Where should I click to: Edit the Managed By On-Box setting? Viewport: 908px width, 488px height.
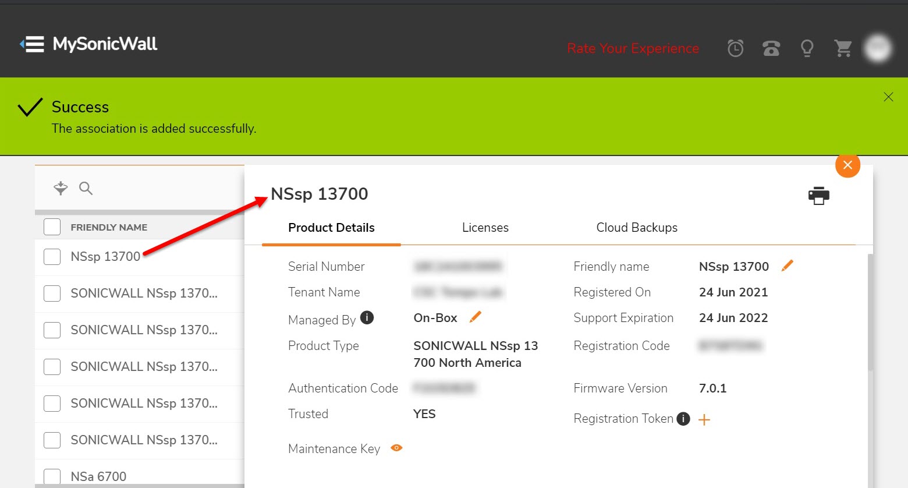pyautogui.click(x=476, y=317)
